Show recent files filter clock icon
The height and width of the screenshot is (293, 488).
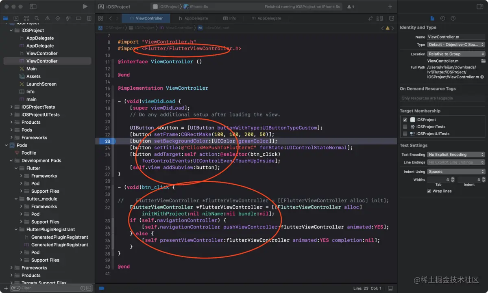83,288
